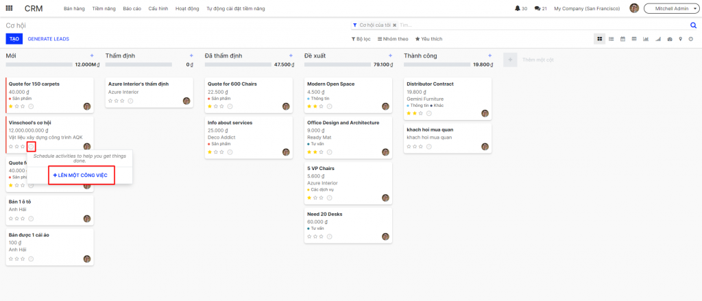
Task: Click the Thành công column progress bar
Action: click(x=437, y=64)
